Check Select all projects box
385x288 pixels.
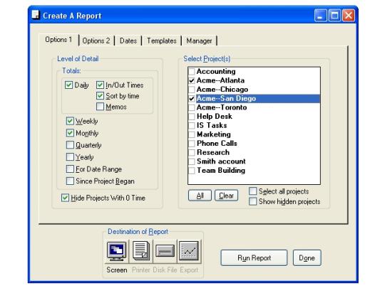[252, 191]
